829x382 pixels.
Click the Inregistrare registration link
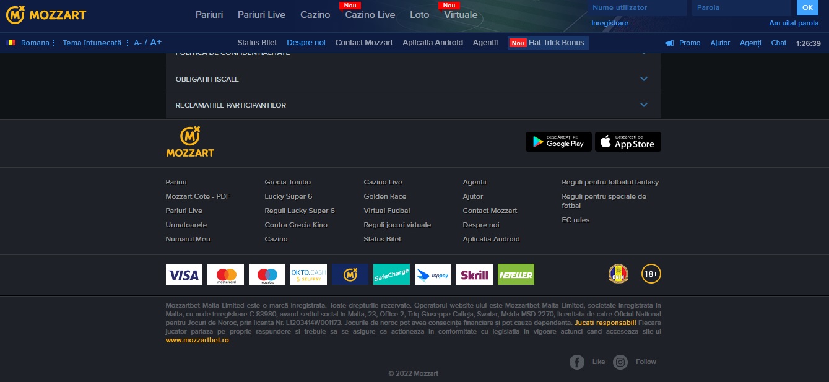click(610, 23)
